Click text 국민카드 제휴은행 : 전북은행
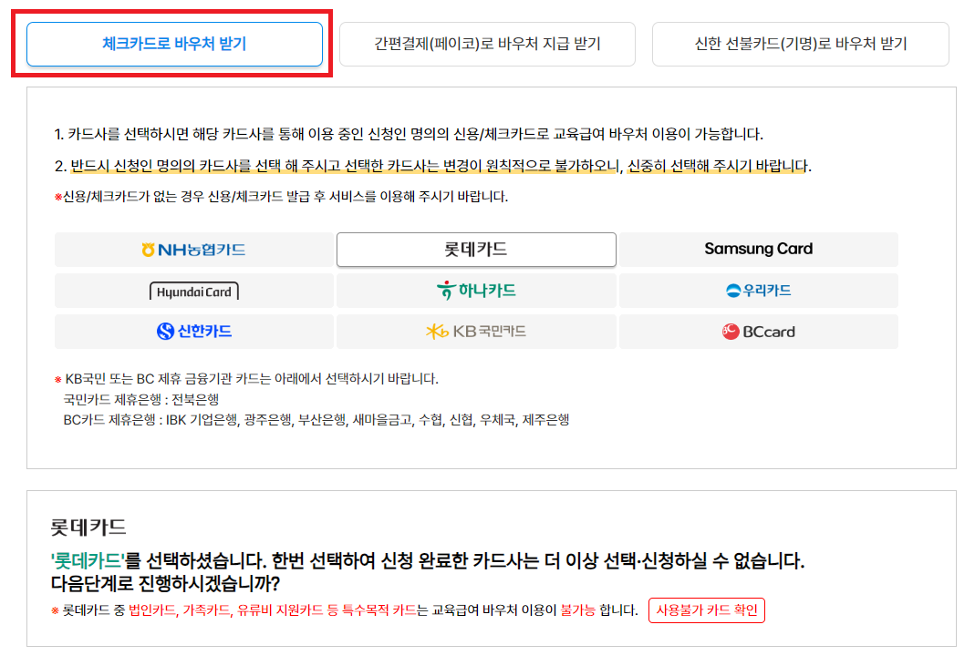 (x=141, y=399)
